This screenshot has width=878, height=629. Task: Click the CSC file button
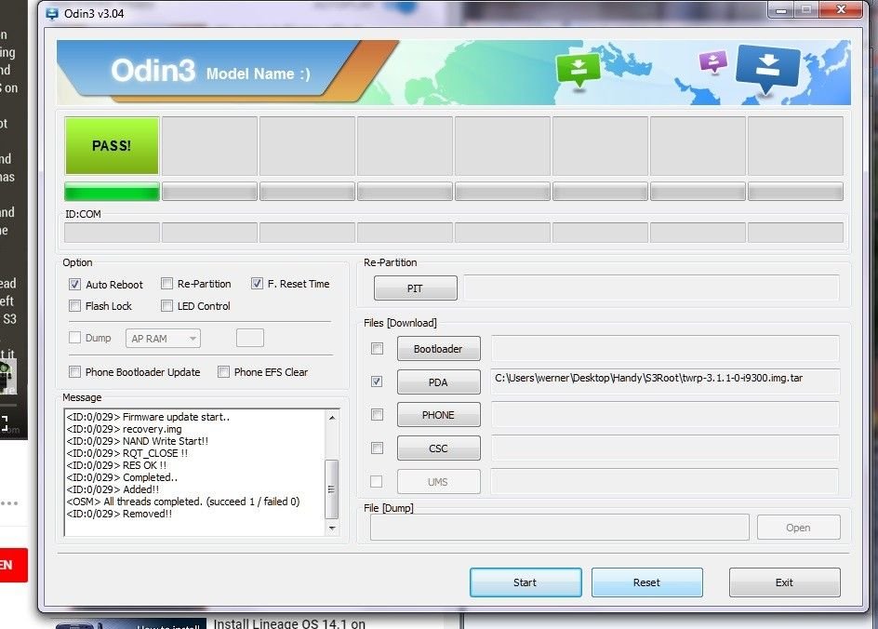pos(438,448)
